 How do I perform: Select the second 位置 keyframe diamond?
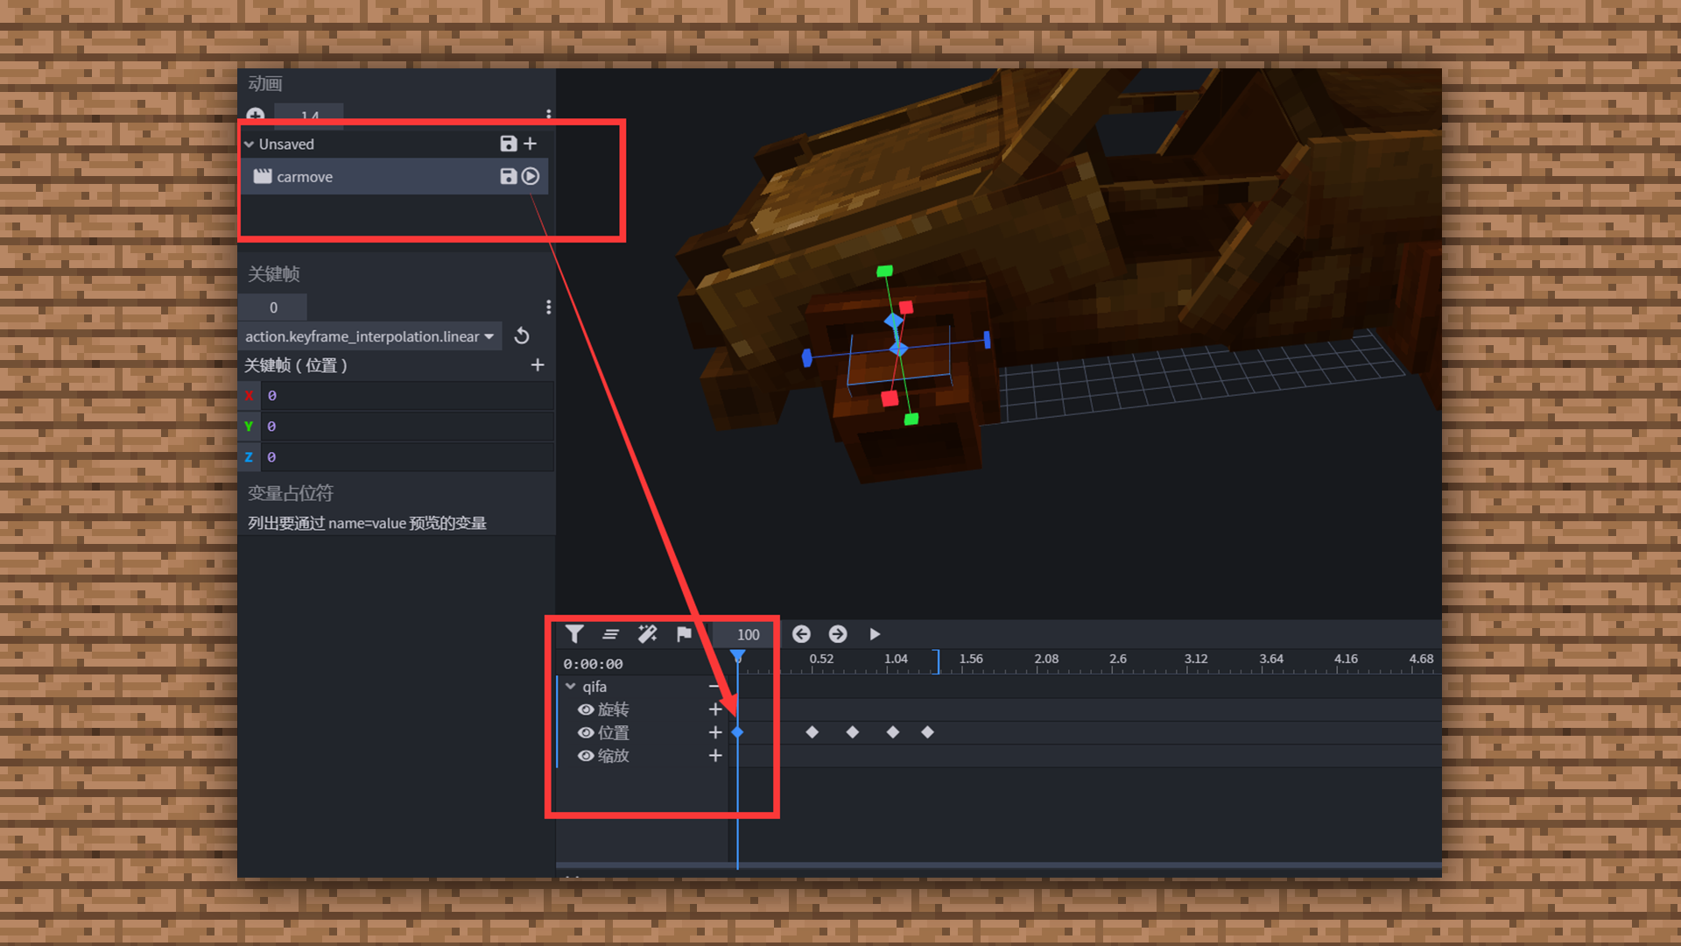pyautogui.click(x=812, y=732)
